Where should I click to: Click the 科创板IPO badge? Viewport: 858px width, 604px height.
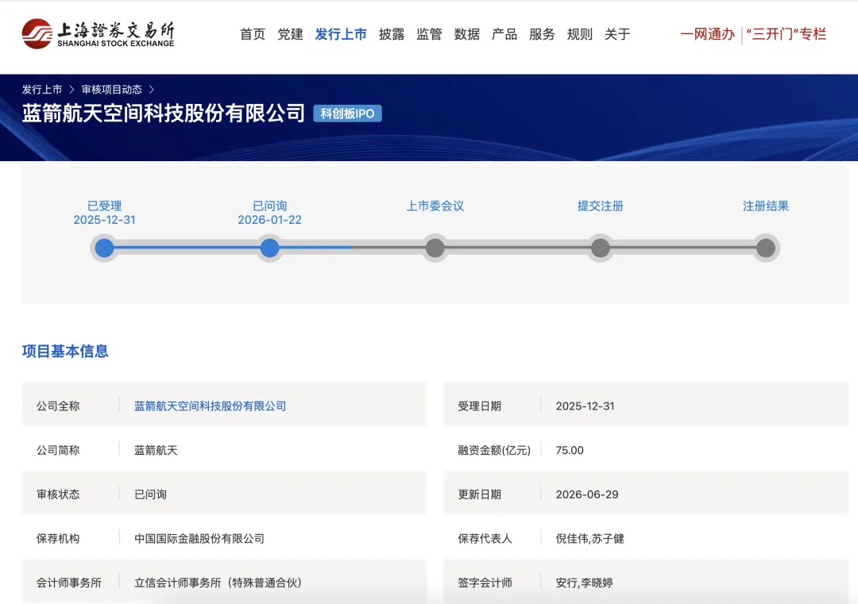[x=347, y=113]
